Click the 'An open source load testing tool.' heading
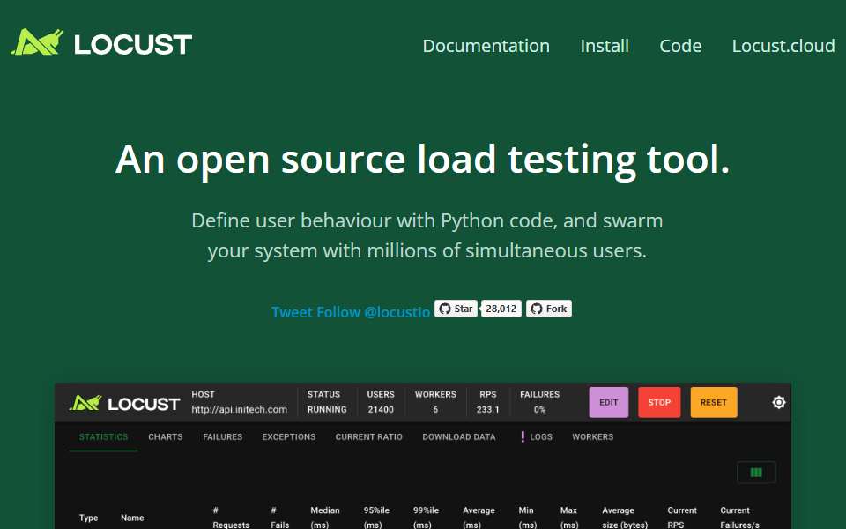This screenshot has height=529, width=846. point(422,160)
